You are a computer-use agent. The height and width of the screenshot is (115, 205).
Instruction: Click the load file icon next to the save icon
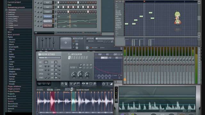tap(66, 84)
